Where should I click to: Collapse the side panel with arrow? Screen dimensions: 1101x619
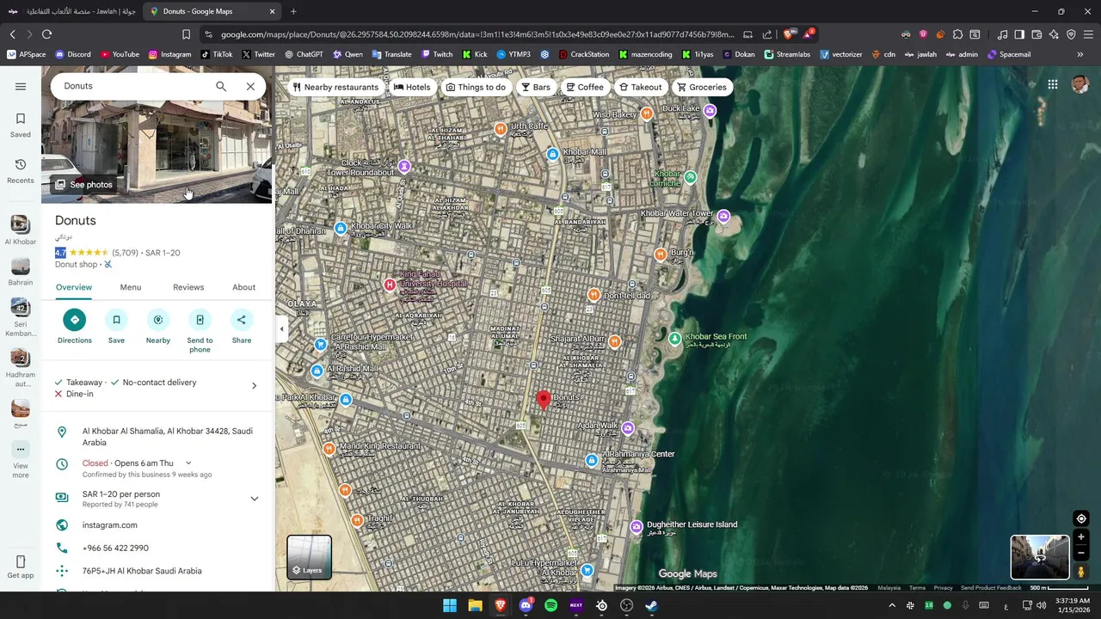[281, 329]
